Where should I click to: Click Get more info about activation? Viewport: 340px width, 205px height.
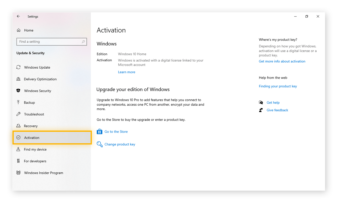[x=282, y=61]
